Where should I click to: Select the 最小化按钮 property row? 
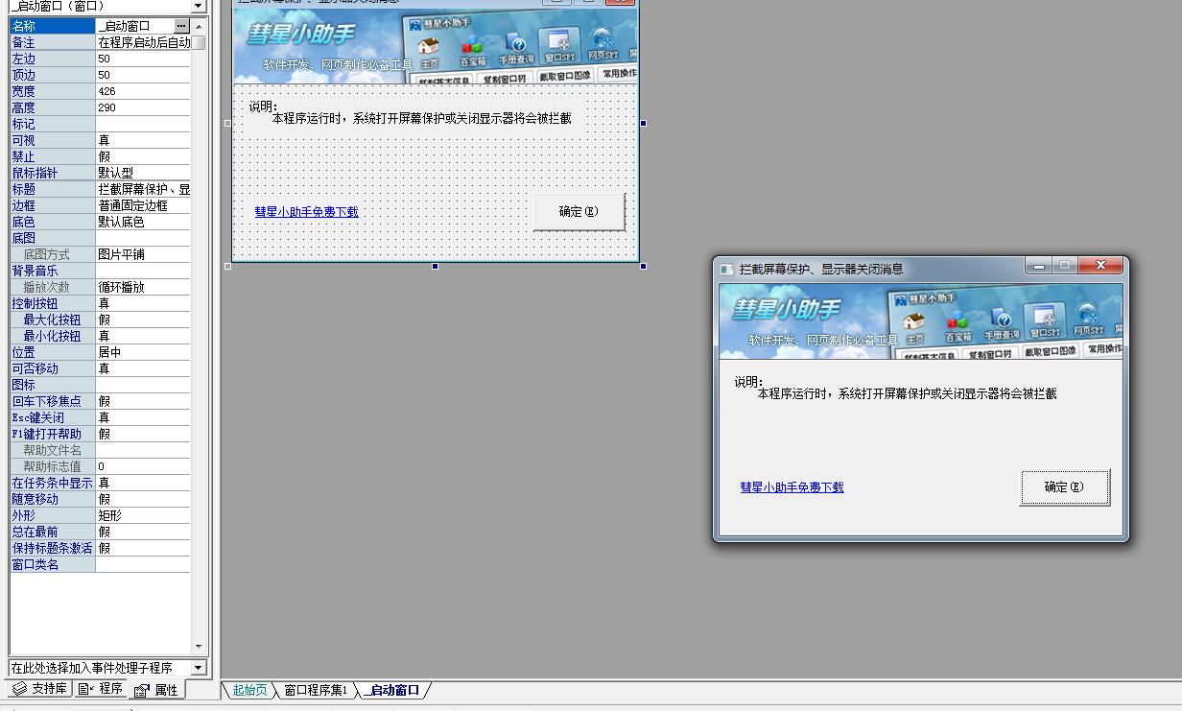[101, 336]
